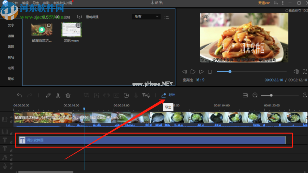Lock the second text track
This screenshot has width=308, height=173.
click(x=11, y=151)
